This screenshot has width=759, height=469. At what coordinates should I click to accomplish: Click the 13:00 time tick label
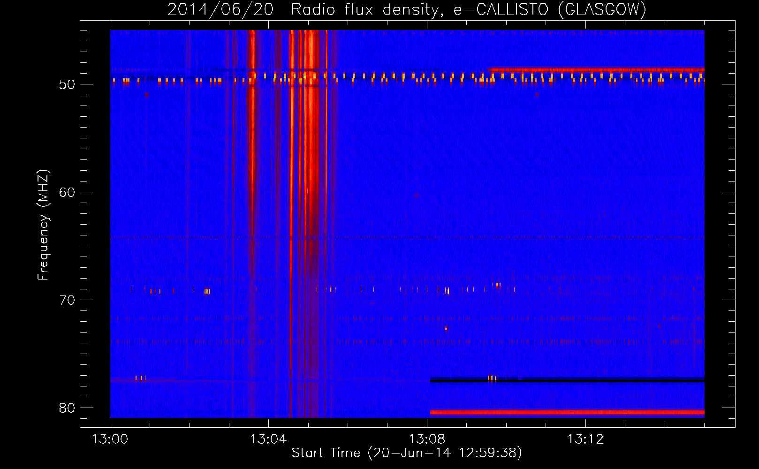tap(110, 439)
